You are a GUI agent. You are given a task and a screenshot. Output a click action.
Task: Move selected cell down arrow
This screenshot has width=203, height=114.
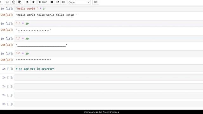click(33, 2)
